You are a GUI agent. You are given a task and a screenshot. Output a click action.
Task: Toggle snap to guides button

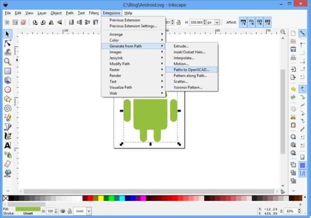point(302,173)
